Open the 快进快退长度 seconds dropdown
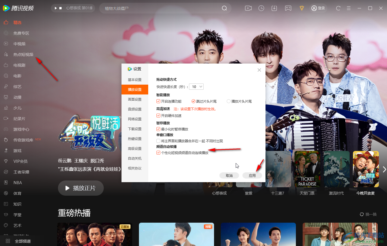 (x=196, y=87)
